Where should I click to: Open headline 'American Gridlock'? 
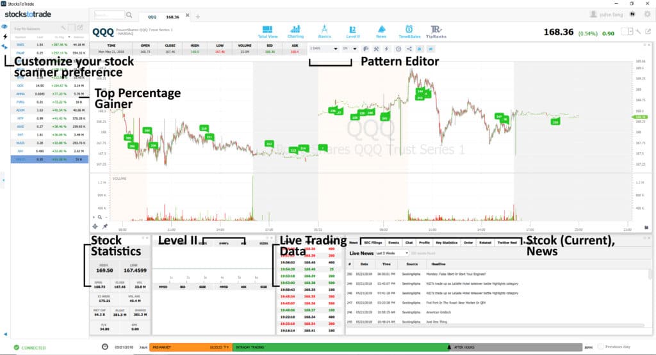pyautogui.click(x=438, y=312)
